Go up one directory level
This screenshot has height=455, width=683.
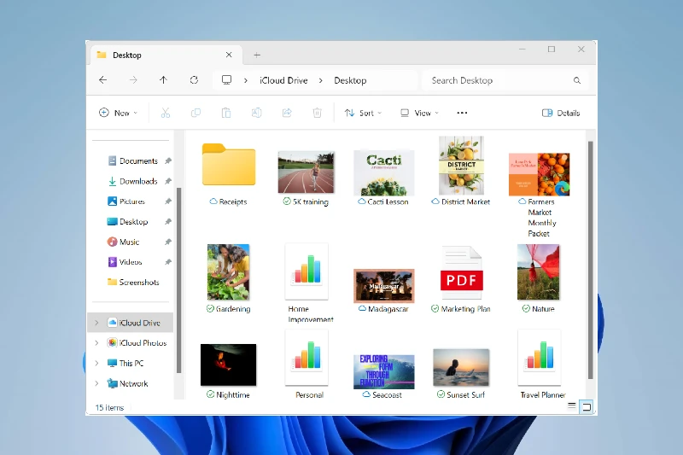(163, 80)
